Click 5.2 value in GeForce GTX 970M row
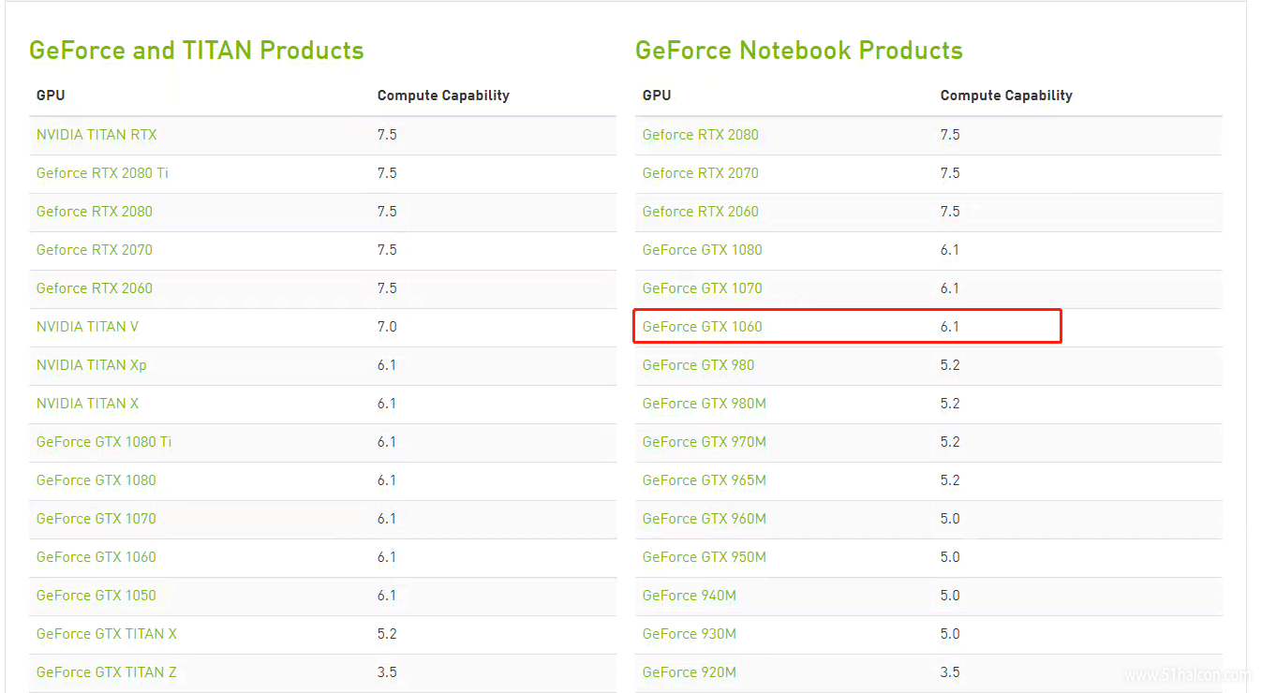 pos(950,442)
